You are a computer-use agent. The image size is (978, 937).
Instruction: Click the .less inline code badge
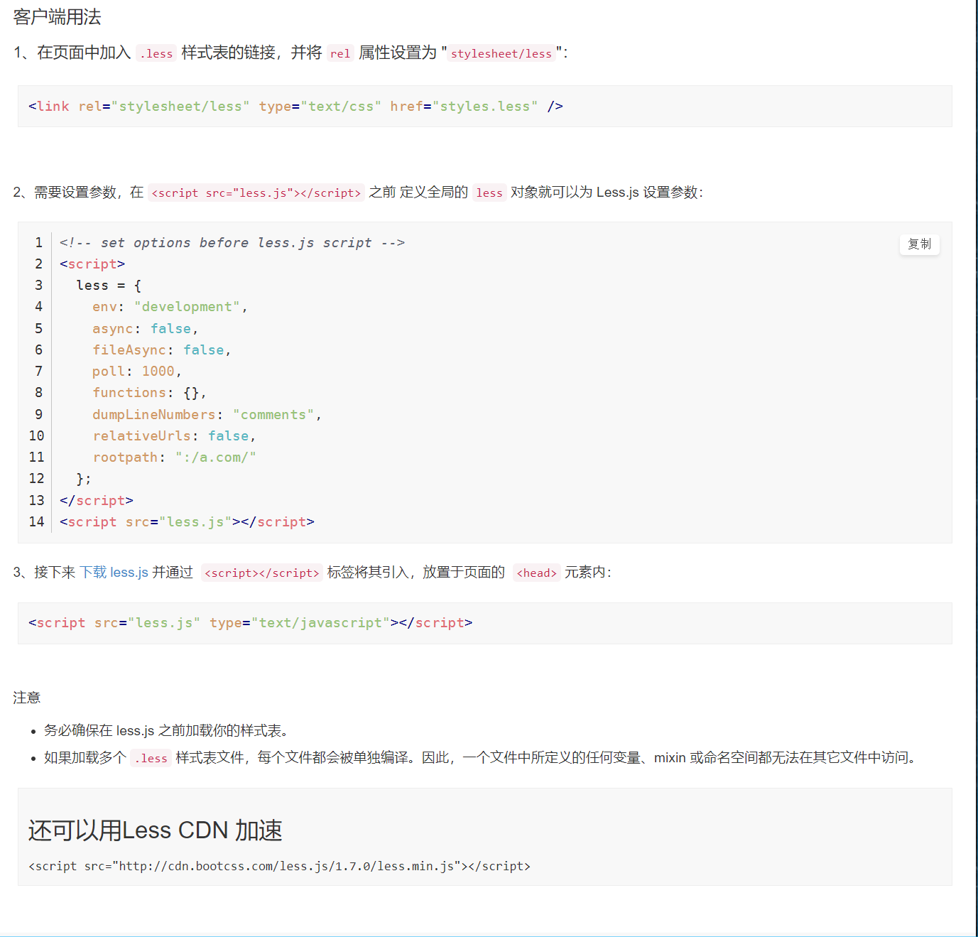156,53
